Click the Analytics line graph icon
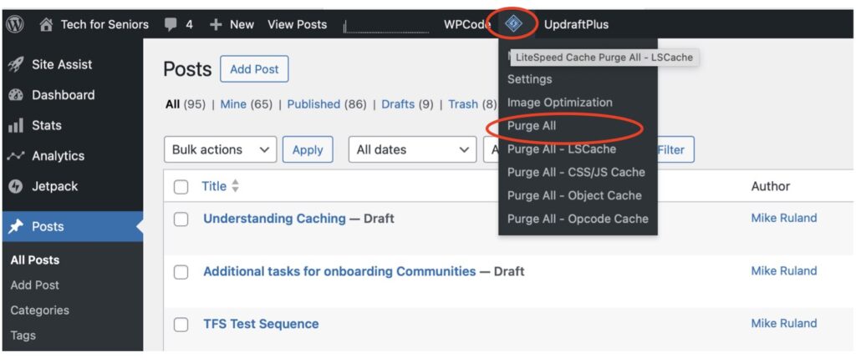Screen dimensions: 856x363 click(15, 156)
